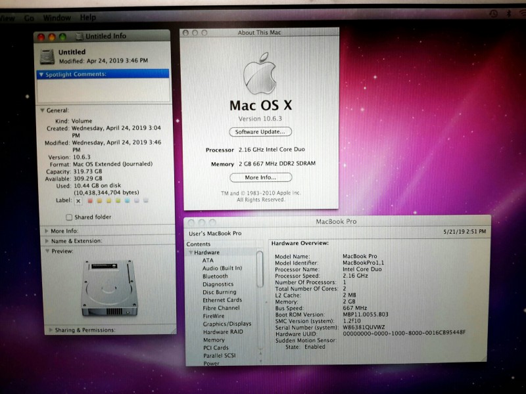
Task: Click the Version 10.6.3 text
Action: coord(260,119)
